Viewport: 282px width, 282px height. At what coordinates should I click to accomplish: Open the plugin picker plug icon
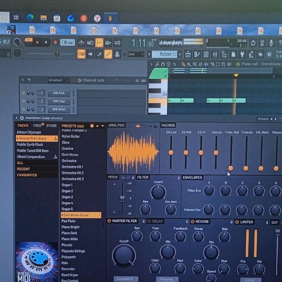pyautogui.click(x=242, y=54)
